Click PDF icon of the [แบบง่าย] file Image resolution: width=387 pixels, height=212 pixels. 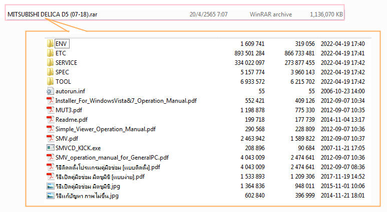[x=50, y=177]
